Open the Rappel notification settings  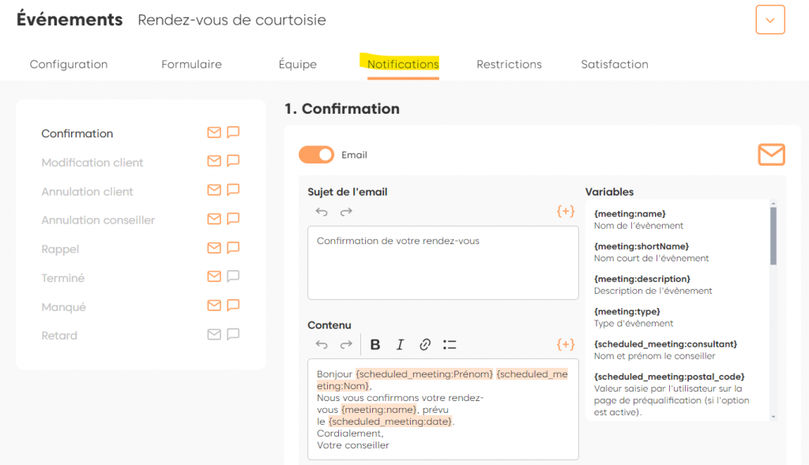(x=60, y=249)
